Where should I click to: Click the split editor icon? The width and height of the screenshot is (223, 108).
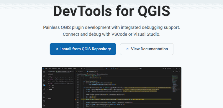pyautogui.click(x=177, y=72)
